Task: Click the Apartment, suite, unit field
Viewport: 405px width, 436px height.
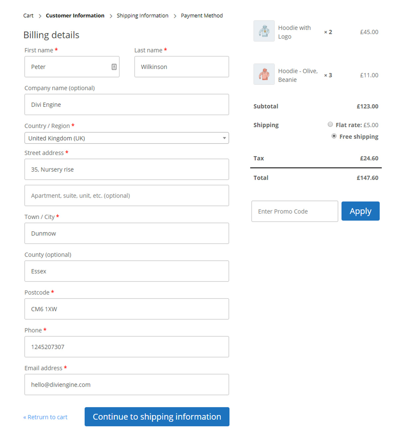Action: pyautogui.click(x=126, y=196)
